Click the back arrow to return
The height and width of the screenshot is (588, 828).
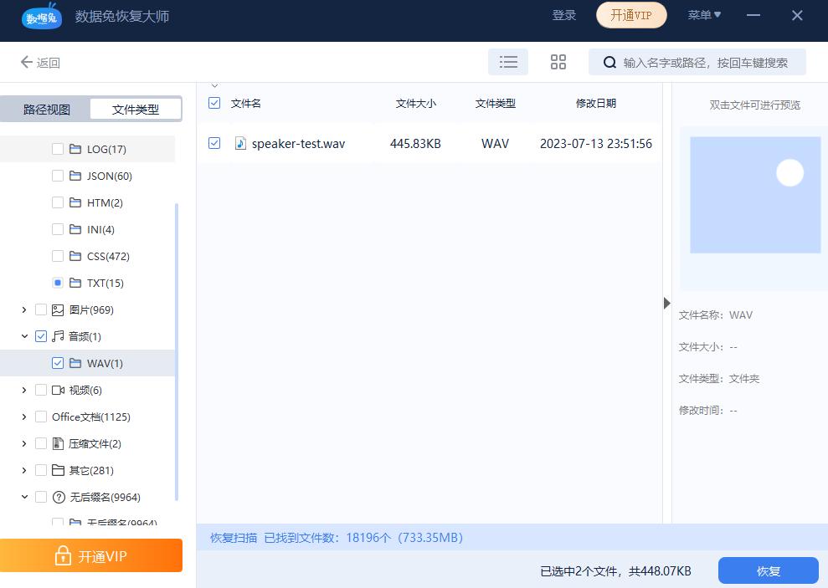pyautogui.click(x=26, y=62)
